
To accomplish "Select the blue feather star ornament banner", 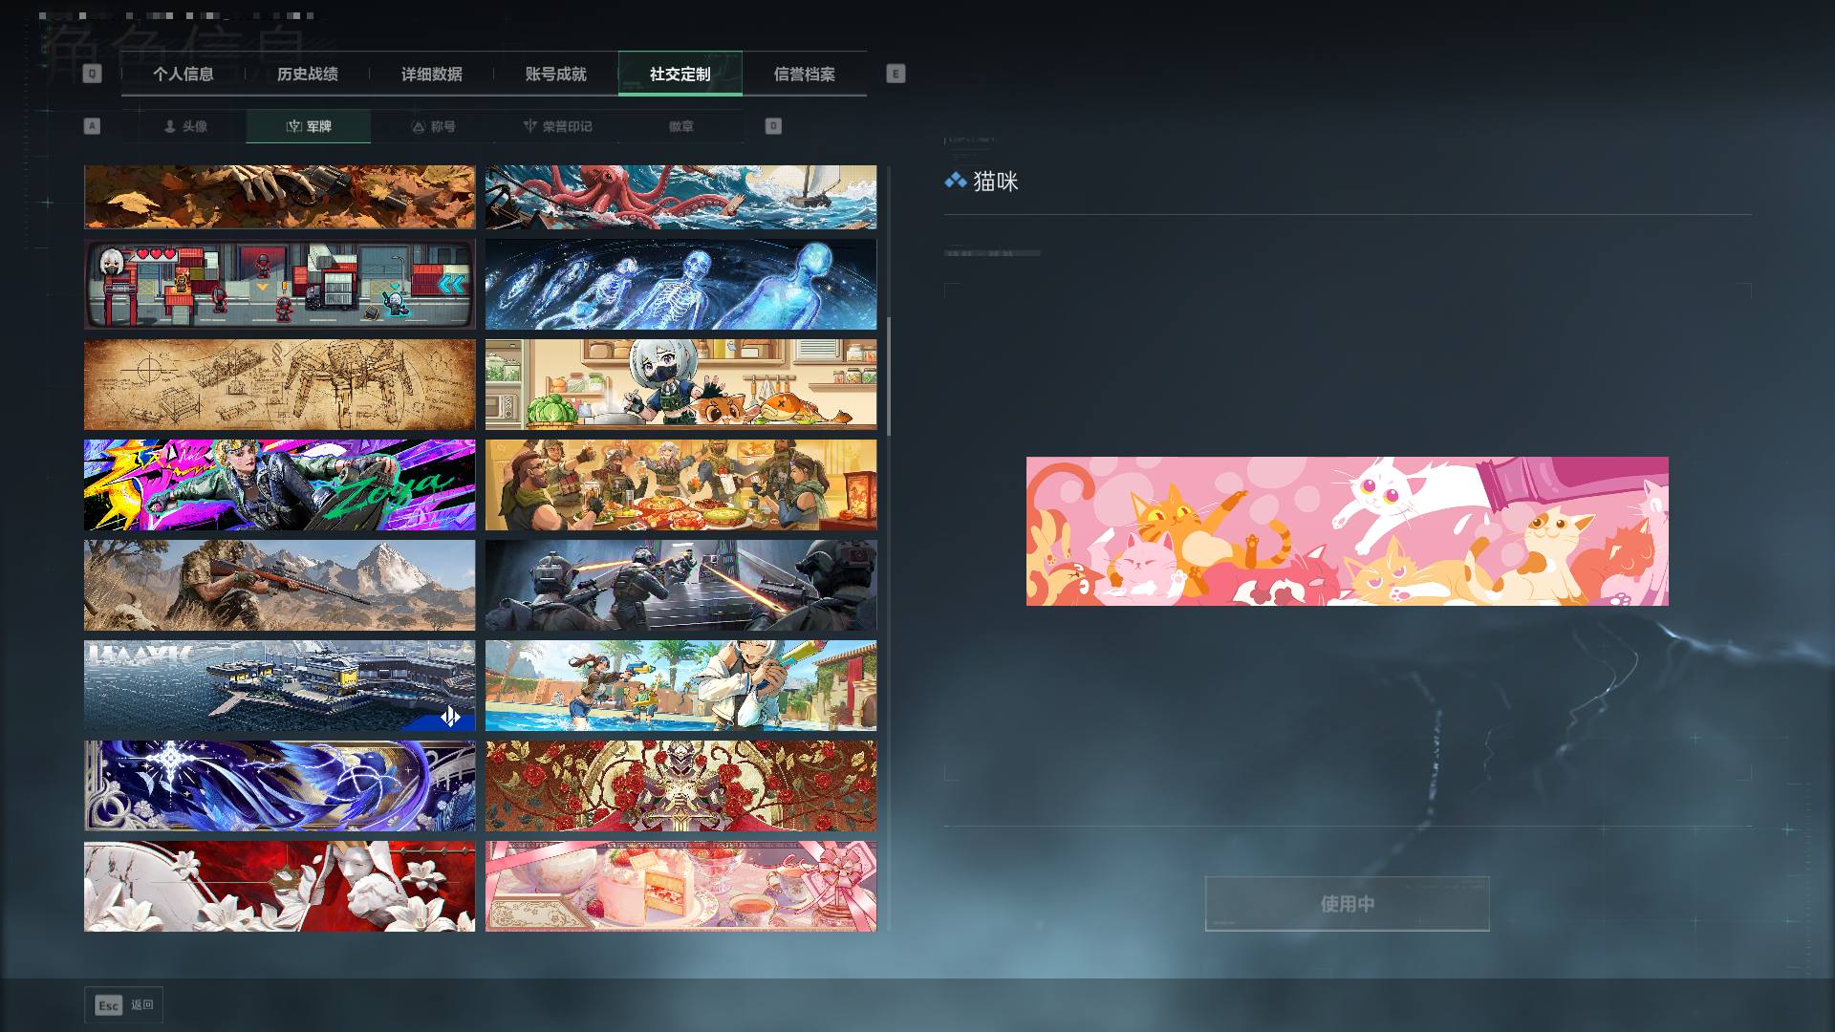I will pos(279,785).
